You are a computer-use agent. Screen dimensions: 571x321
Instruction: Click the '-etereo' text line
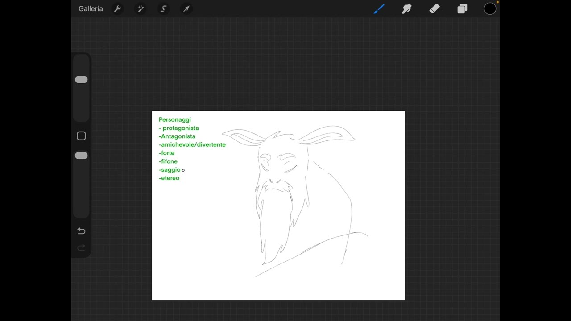(169, 178)
